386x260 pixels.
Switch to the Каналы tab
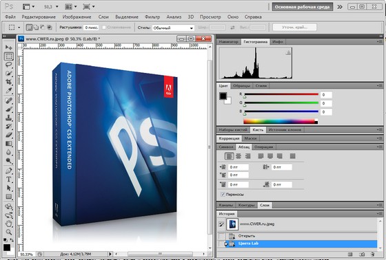226,205
